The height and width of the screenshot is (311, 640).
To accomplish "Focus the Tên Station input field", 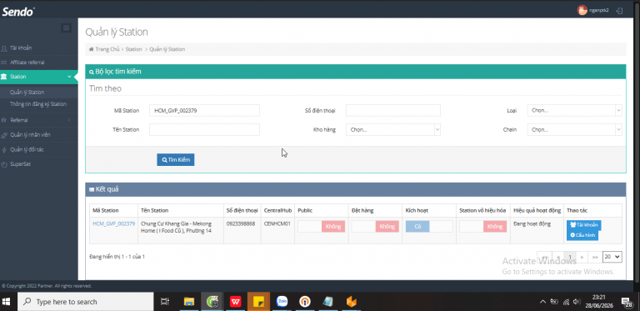I will tap(204, 130).
